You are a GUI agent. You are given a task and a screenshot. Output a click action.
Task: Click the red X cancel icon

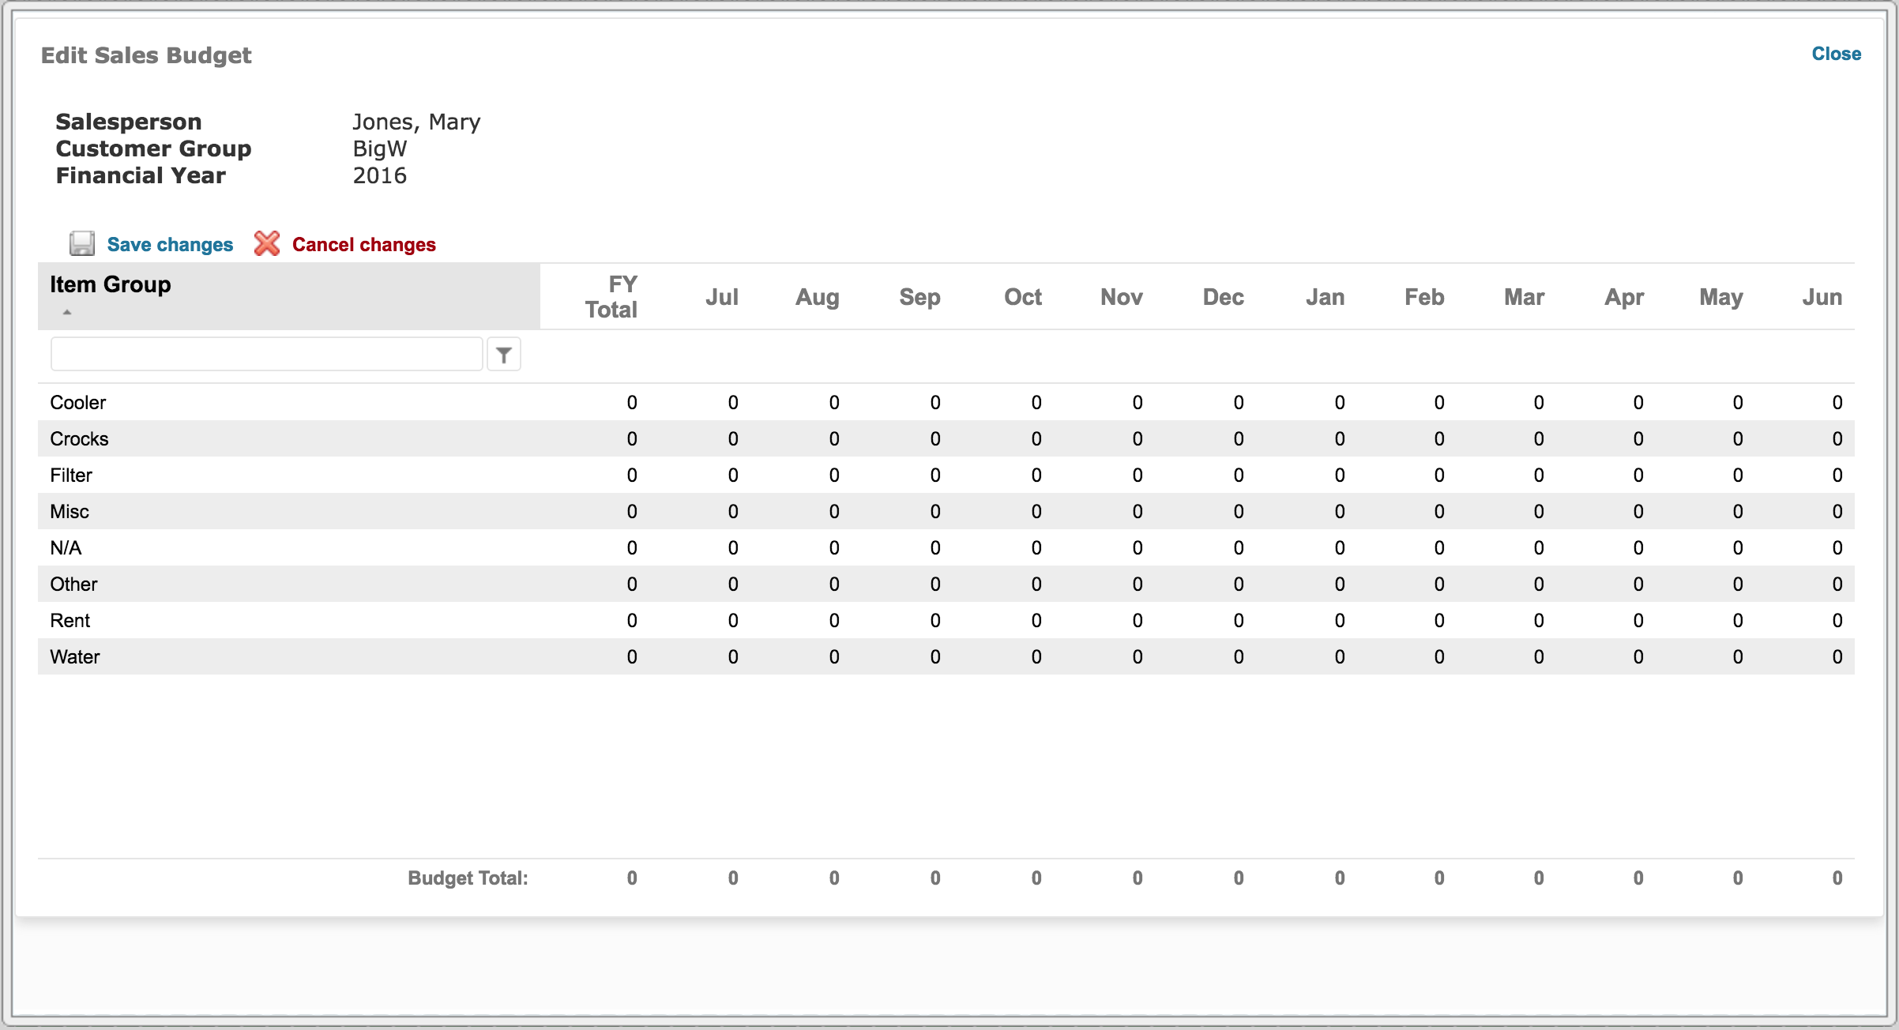click(267, 244)
